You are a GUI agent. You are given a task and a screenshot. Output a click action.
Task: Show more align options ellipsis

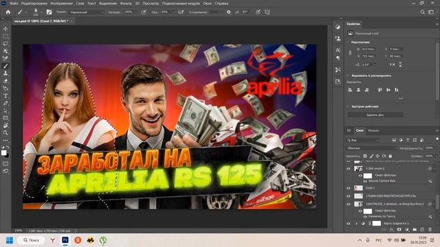401,98
